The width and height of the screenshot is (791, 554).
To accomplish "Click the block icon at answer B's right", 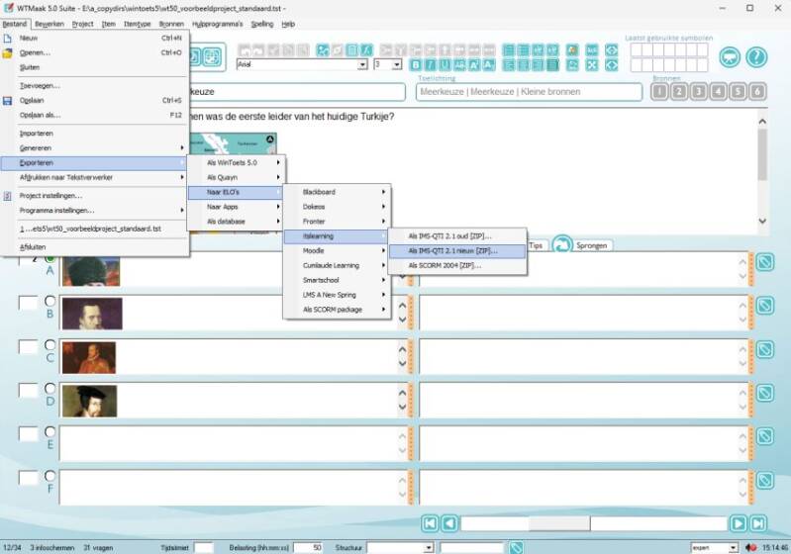I will click(x=765, y=306).
